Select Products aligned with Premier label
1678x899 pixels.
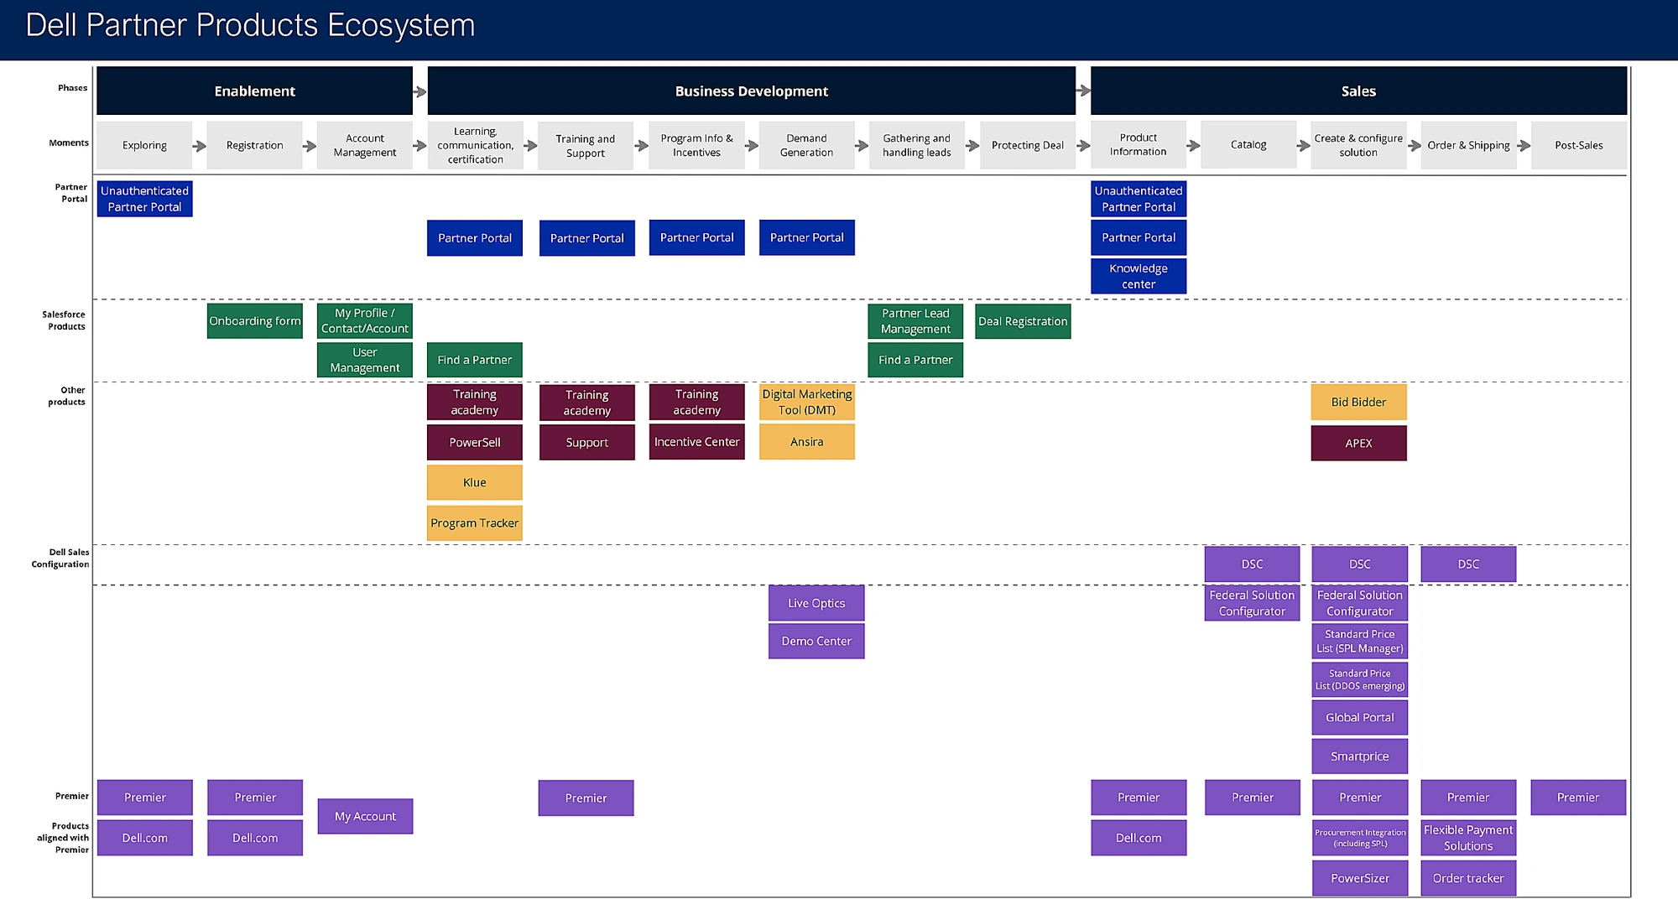point(63,838)
